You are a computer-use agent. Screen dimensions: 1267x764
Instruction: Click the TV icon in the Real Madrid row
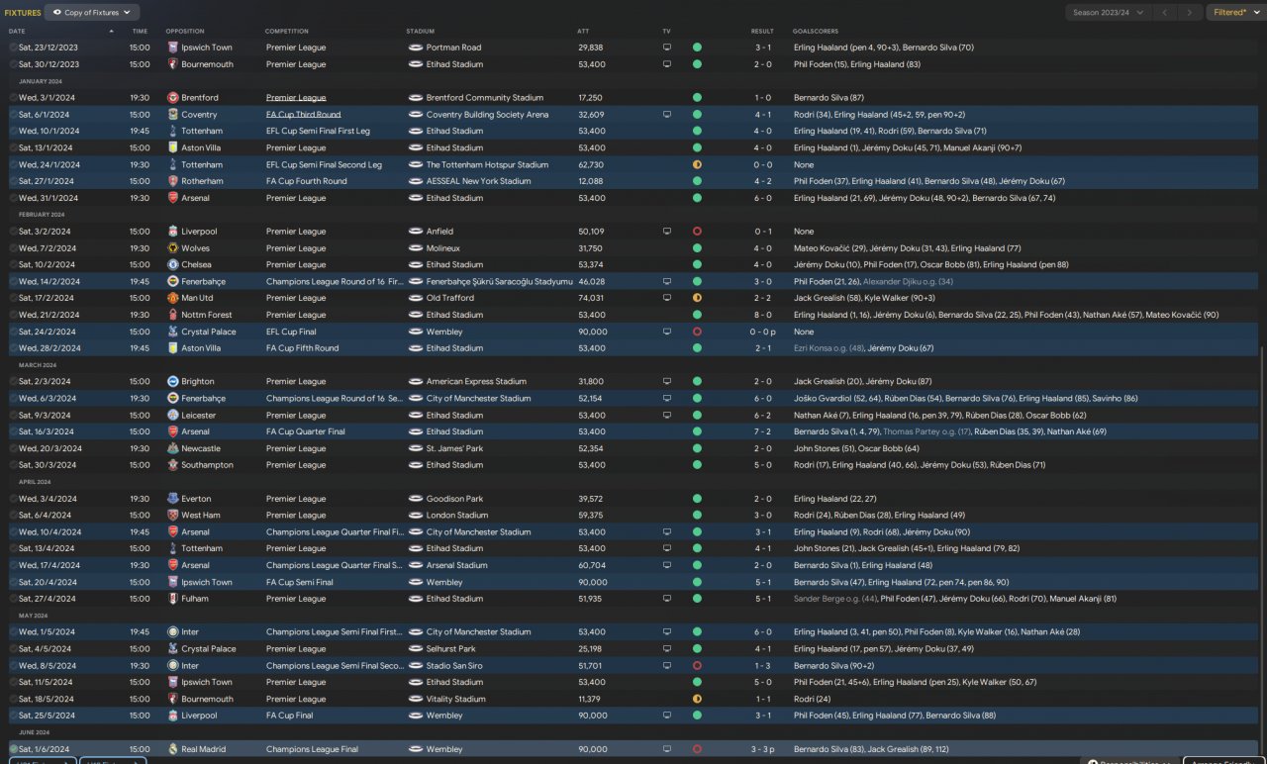(667, 749)
